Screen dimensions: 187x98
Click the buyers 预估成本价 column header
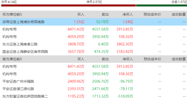click(x=152, y=14)
